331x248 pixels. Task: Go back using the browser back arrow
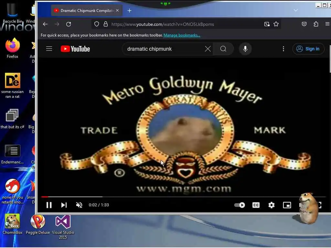[45, 24]
